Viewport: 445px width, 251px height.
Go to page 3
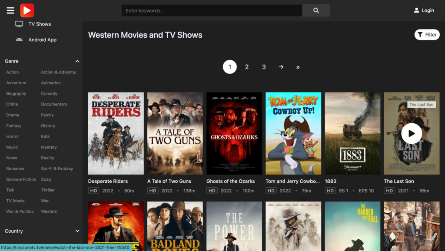[264, 67]
